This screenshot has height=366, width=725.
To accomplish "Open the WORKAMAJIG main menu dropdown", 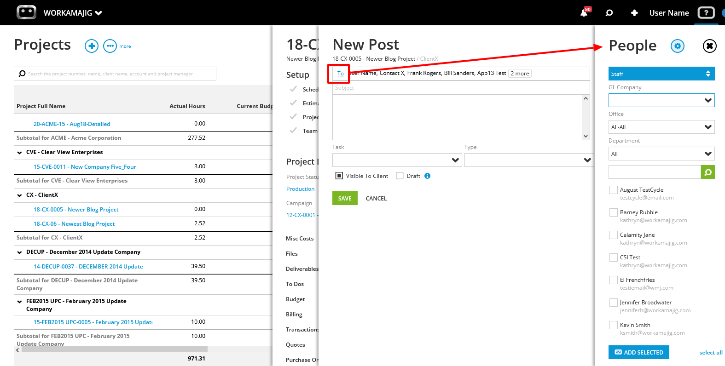I will (73, 13).
